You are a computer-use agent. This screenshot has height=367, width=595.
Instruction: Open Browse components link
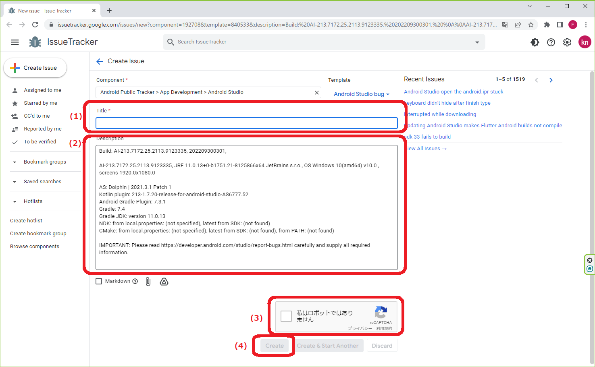[35, 247]
